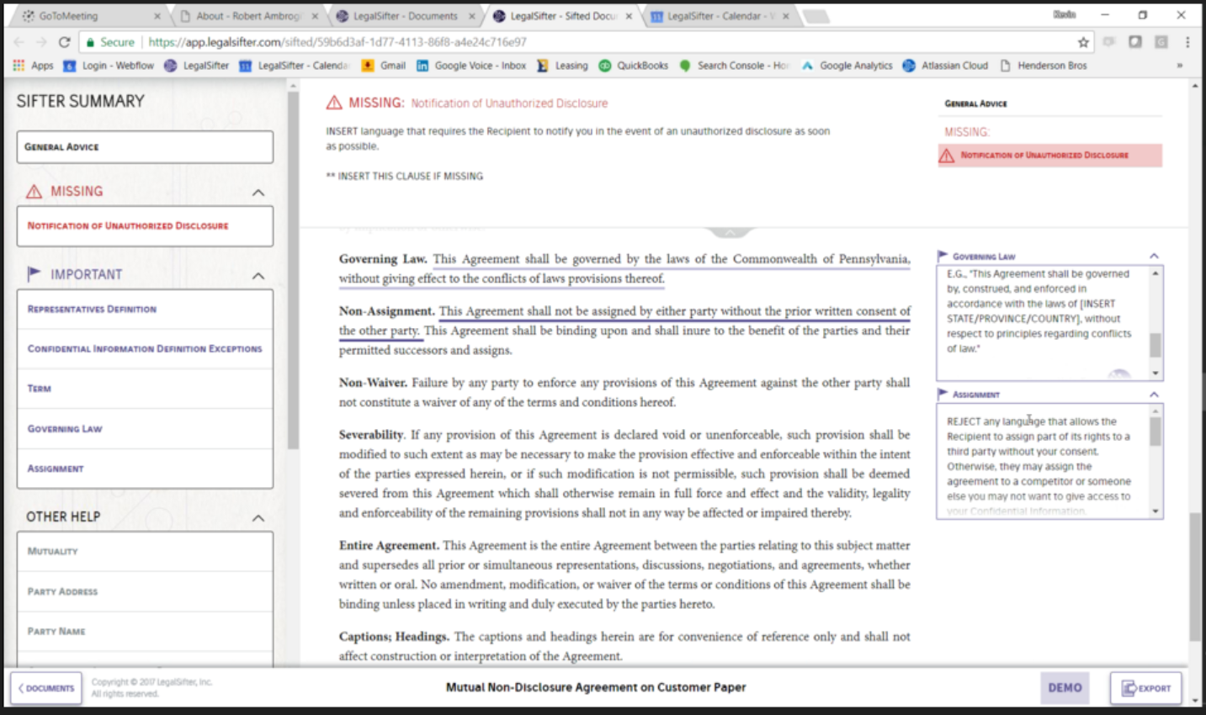Select the Term item

click(x=145, y=389)
